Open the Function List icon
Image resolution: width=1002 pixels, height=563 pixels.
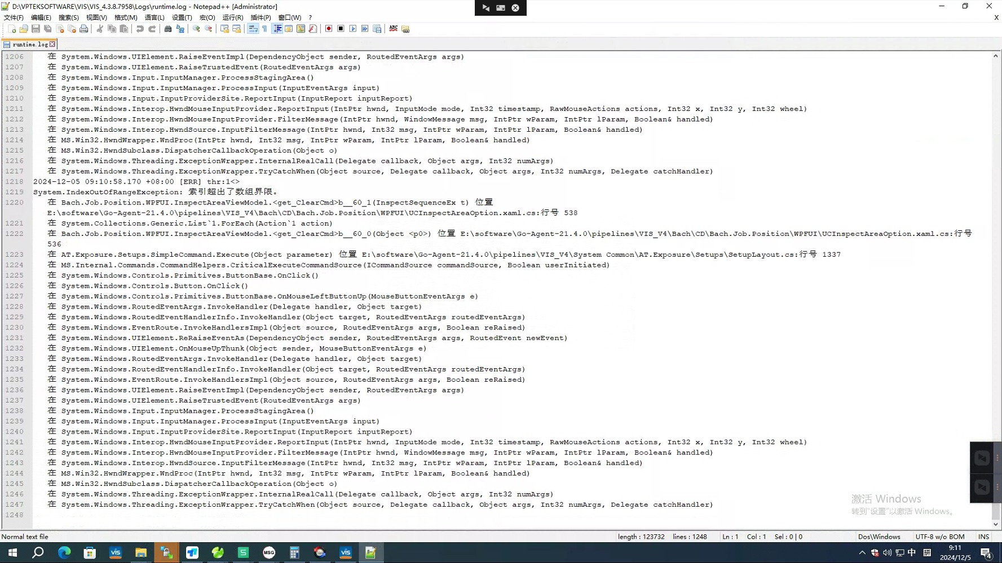point(313,29)
